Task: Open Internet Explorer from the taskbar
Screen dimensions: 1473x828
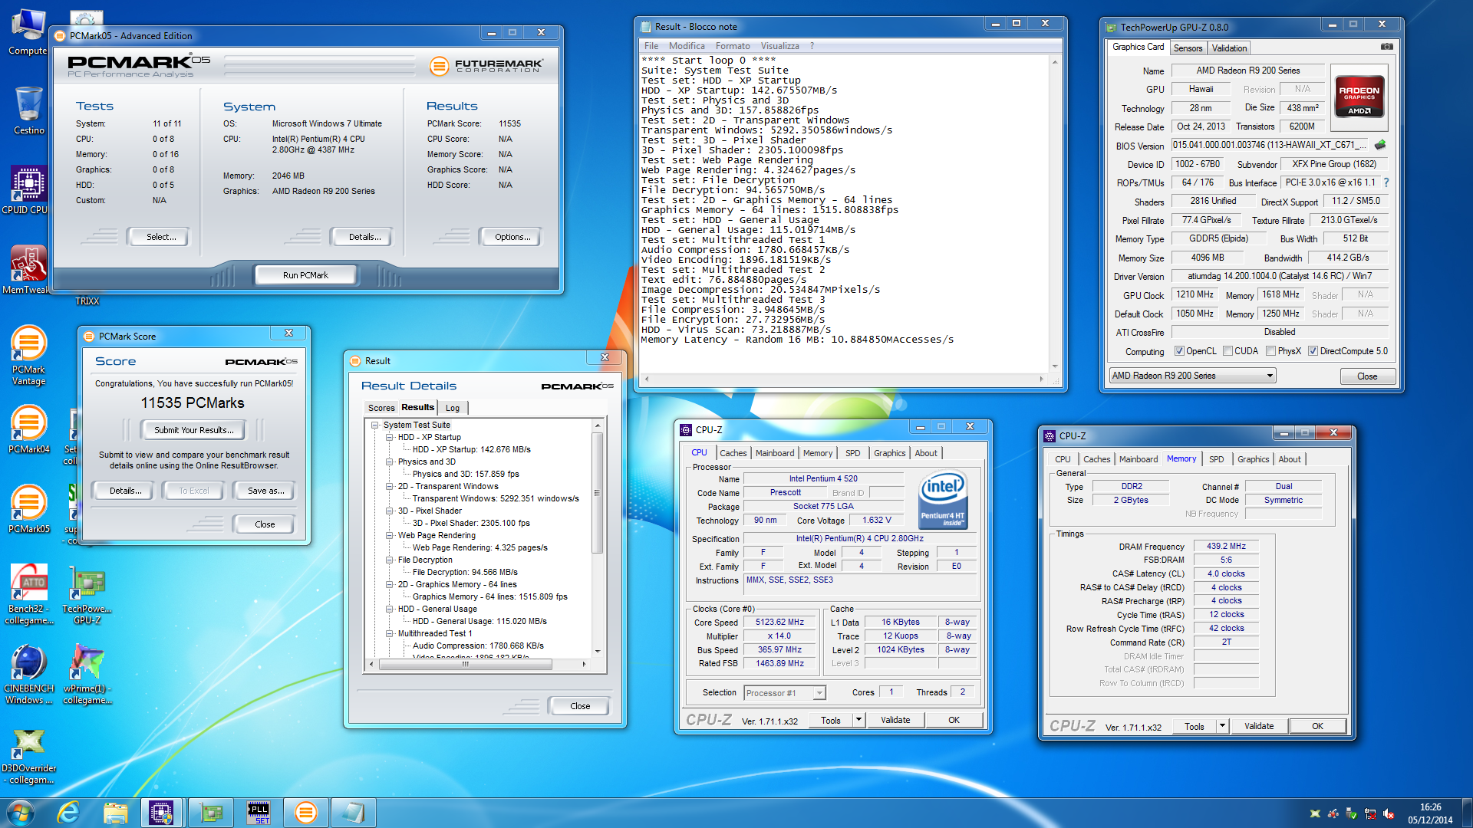Action: click(x=68, y=813)
